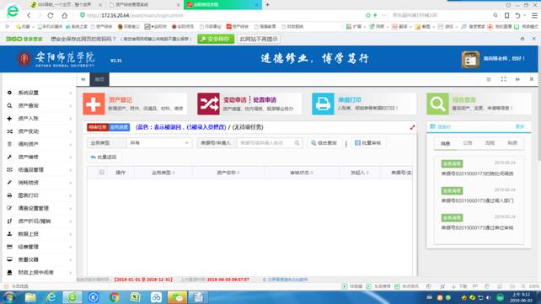This screenshot has height=304, width=541.
Task: Click the green magnifier 综合查询 tile icon
Action: pos(437,104)
